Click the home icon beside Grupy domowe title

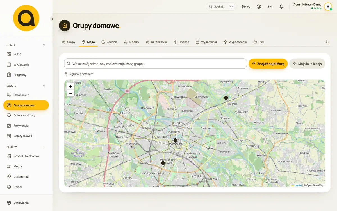click(65, 26)
